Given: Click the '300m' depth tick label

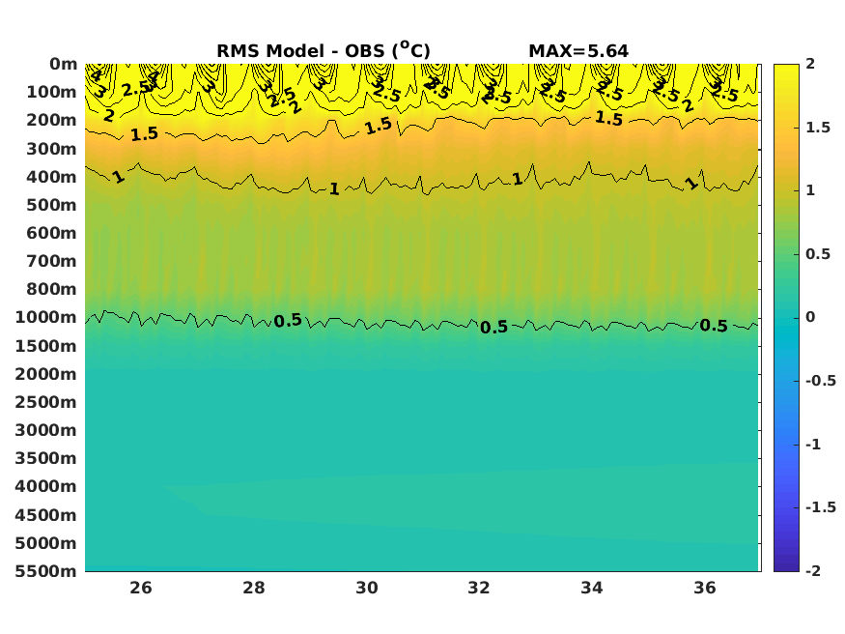Looking at the screenshot, I should [52, 149].
